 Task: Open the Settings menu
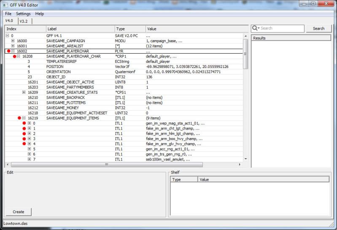pyautogui.click(x=23, y=14)
